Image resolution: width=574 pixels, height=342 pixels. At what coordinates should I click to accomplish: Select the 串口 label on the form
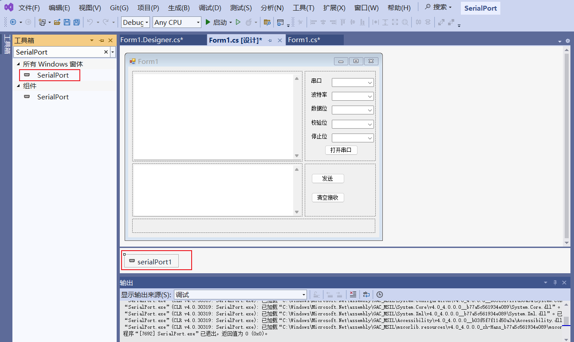pos(316,81)
